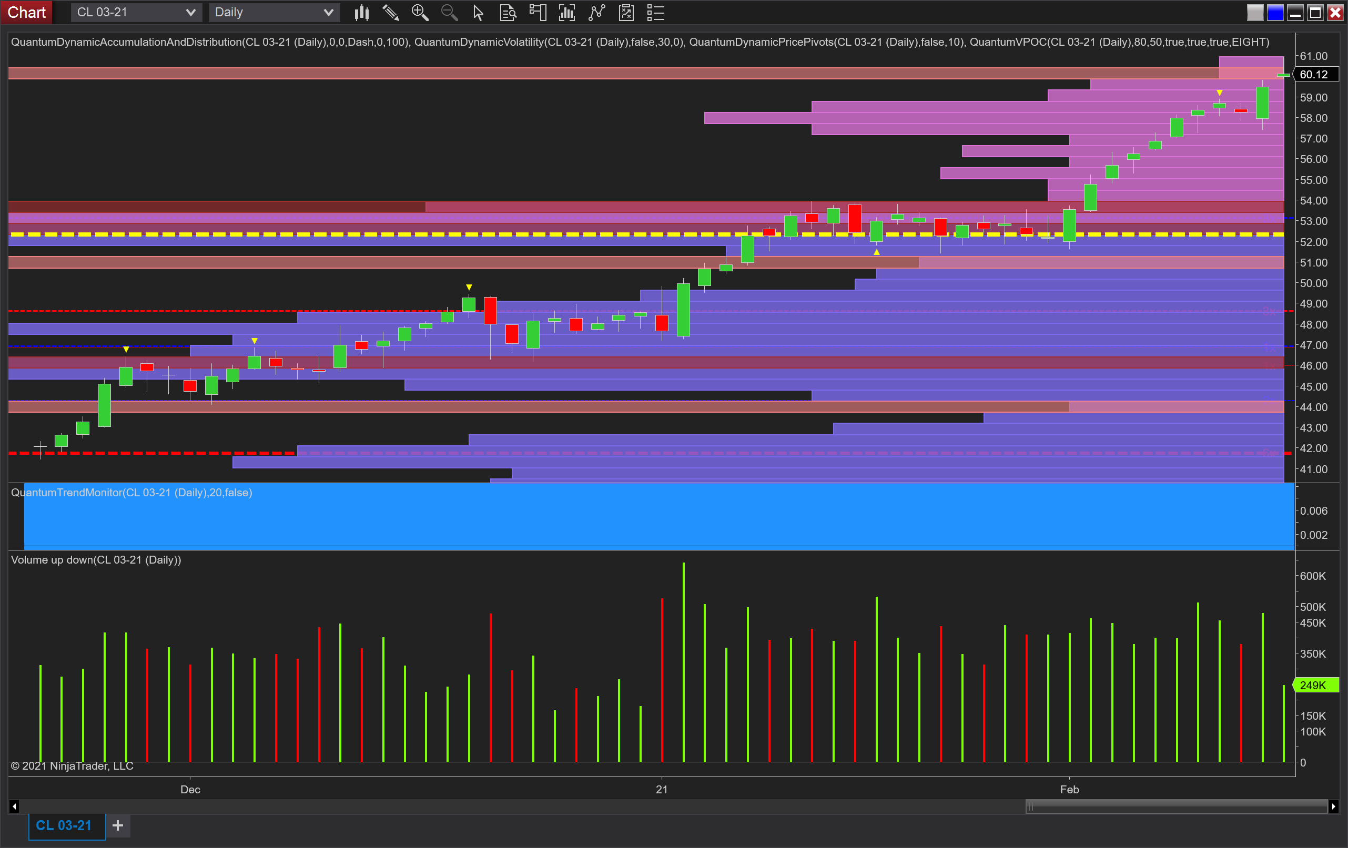This screenshot has width=1348, height=848.
Task: Open the Chart Trader panel icon
Action: coord(538,12)
